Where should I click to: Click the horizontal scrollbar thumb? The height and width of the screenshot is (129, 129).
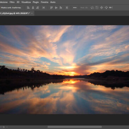tap(75, 127)
